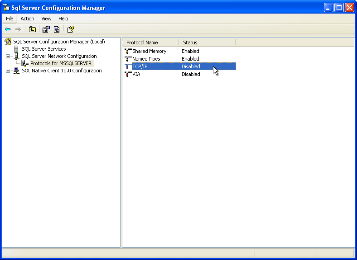357x260 pixels.
Task: Collapse SQL Server Network Configuration node
Action: coord(8,56)
